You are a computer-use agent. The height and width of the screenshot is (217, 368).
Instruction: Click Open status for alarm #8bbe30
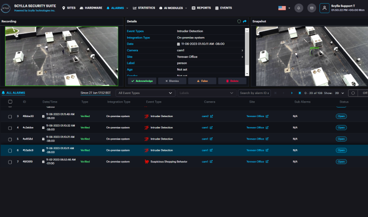(x=341, y=116)
